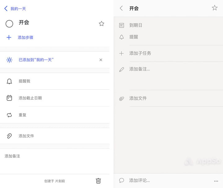The height and width of the screenshot is (188, 223).
Task: Click bell icon beside 提醒
Action: [x=122, y=37]
